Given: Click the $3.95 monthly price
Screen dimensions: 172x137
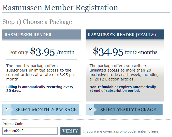Looking at the screenshot, I should (42, 52).
